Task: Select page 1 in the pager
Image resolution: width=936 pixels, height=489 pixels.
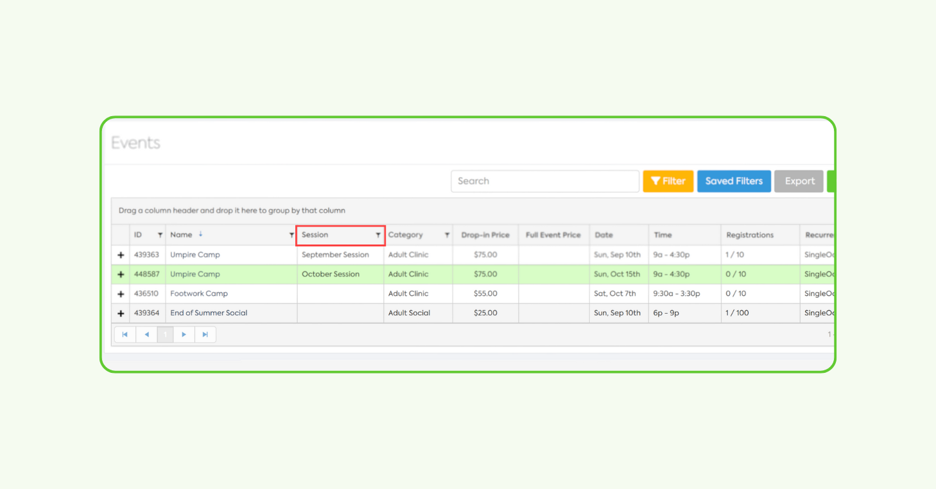Action: [166, 334]
